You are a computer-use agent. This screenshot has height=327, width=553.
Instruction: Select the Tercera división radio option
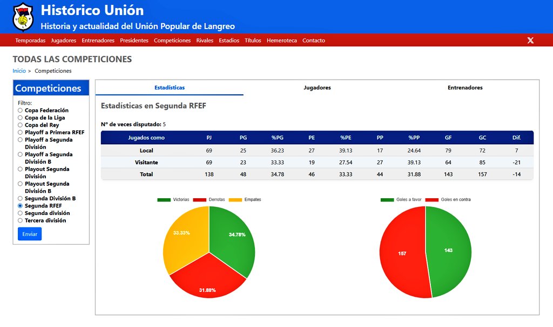click(x=20, y=220)
